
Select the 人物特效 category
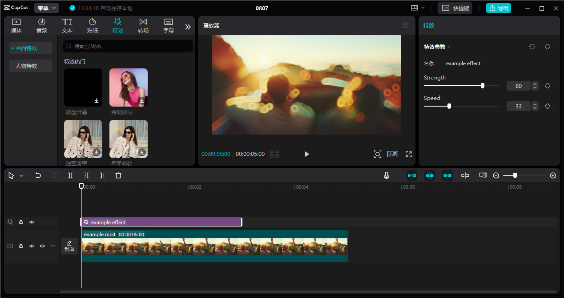(31, 66)
